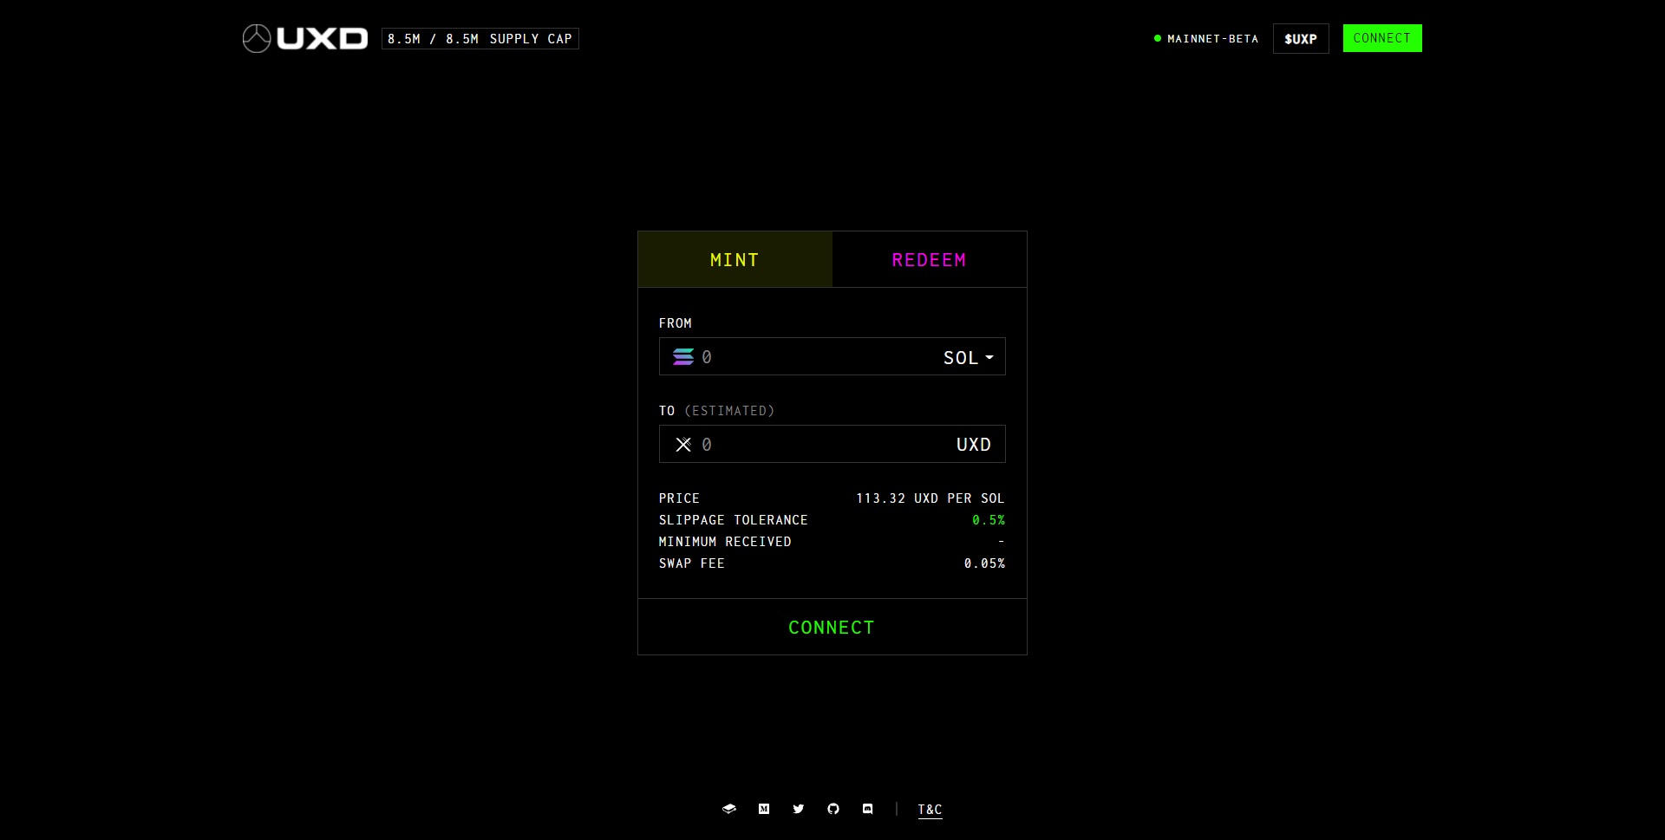
Task: Open the Twitter icon in footer
Action: (x=799, y=809)
